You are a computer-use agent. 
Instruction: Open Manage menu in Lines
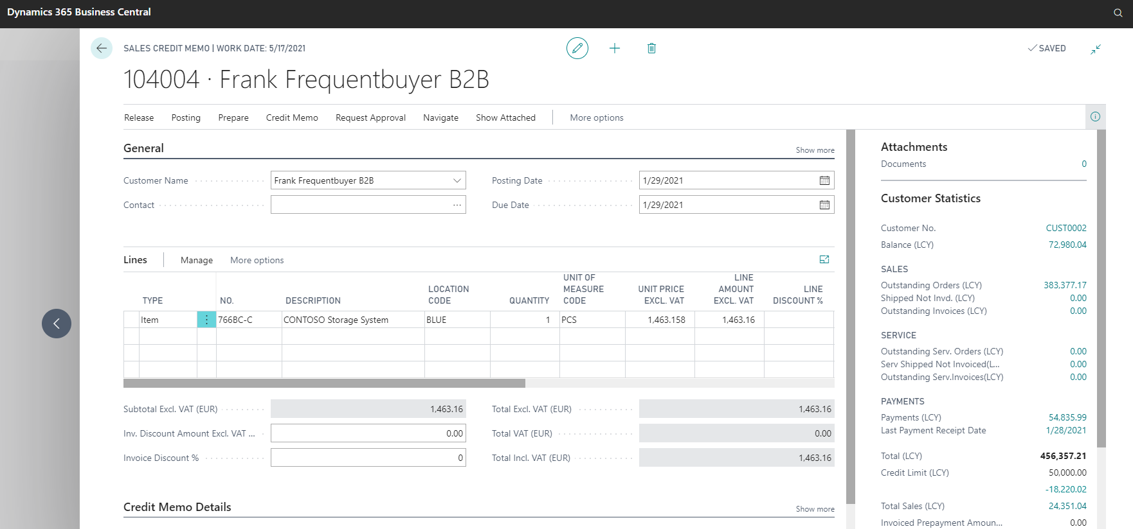[x=197, y=260]
